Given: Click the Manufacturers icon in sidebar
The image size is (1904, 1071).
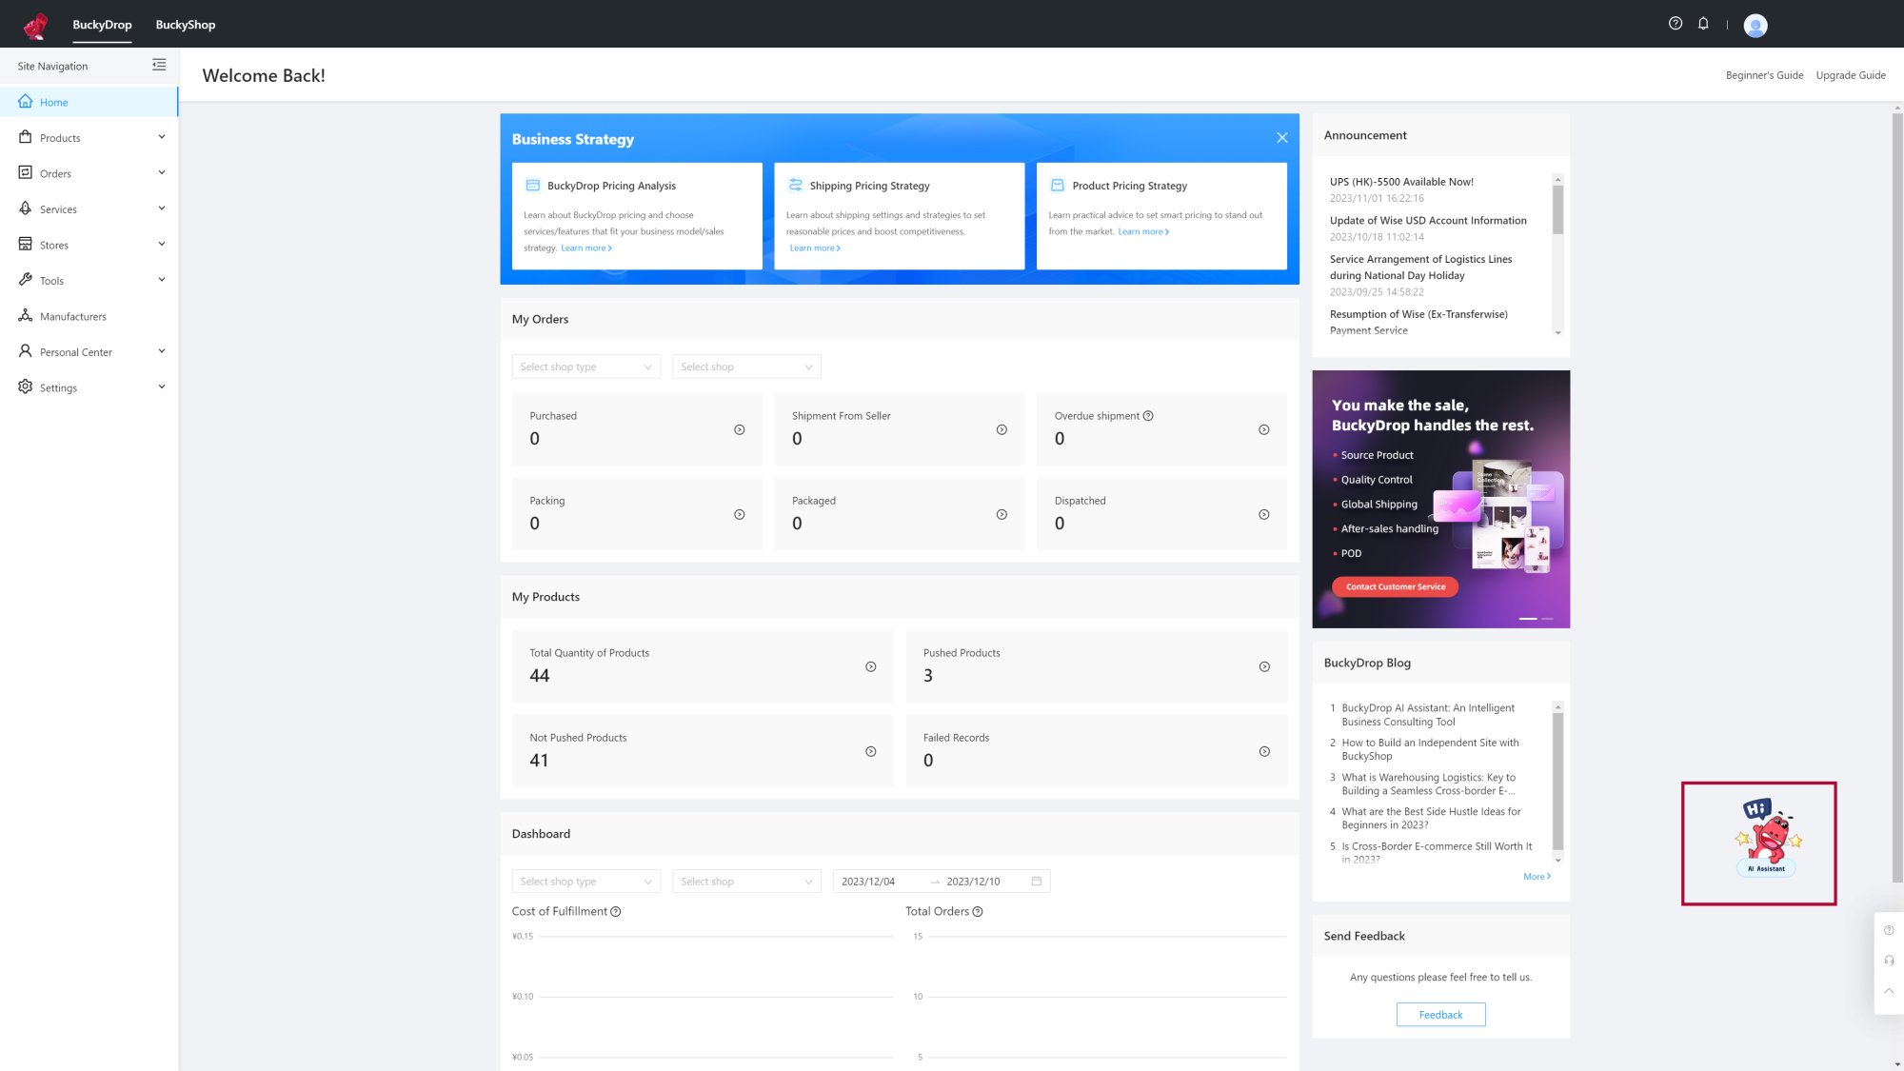Looking at the screenshot, I should (26, 315).
